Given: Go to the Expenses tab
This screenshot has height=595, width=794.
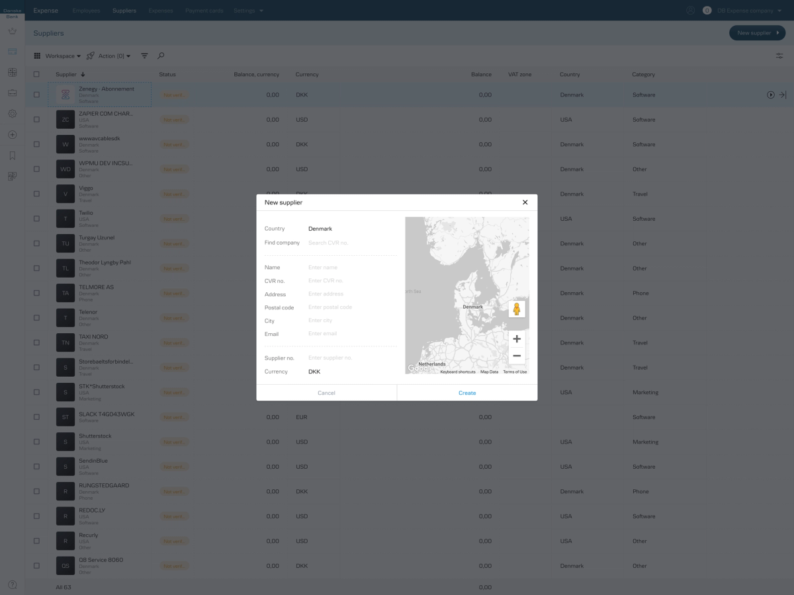Looking at the screenshot, I should click(161, 11).
